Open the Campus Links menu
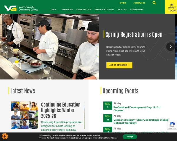This screenshot has width=177, height=141. [x=137, y=10]
